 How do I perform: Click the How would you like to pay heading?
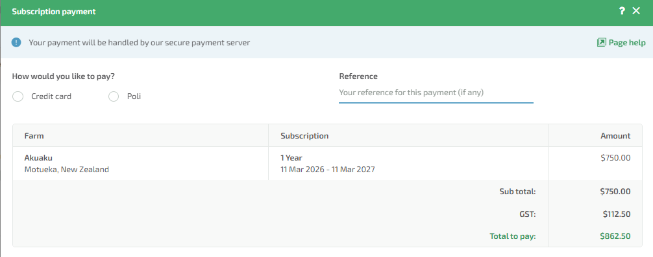point(64,76)
